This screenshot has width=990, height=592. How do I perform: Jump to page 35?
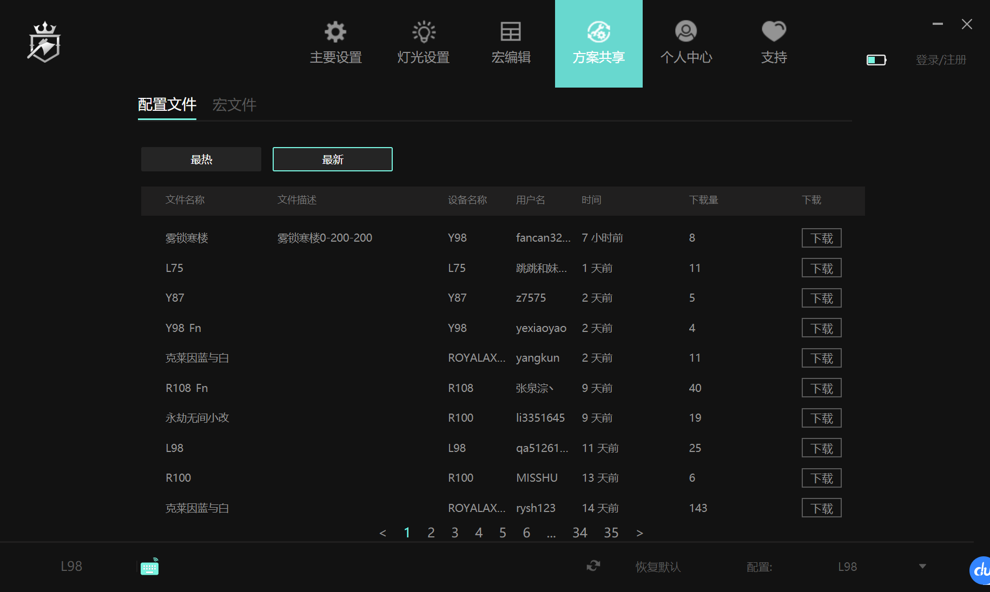pos(611,533)
